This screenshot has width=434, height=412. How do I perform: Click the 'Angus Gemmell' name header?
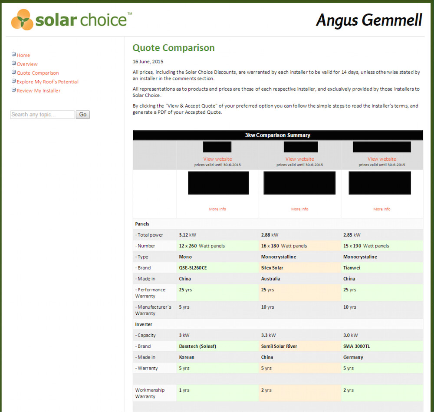point(369,20)
